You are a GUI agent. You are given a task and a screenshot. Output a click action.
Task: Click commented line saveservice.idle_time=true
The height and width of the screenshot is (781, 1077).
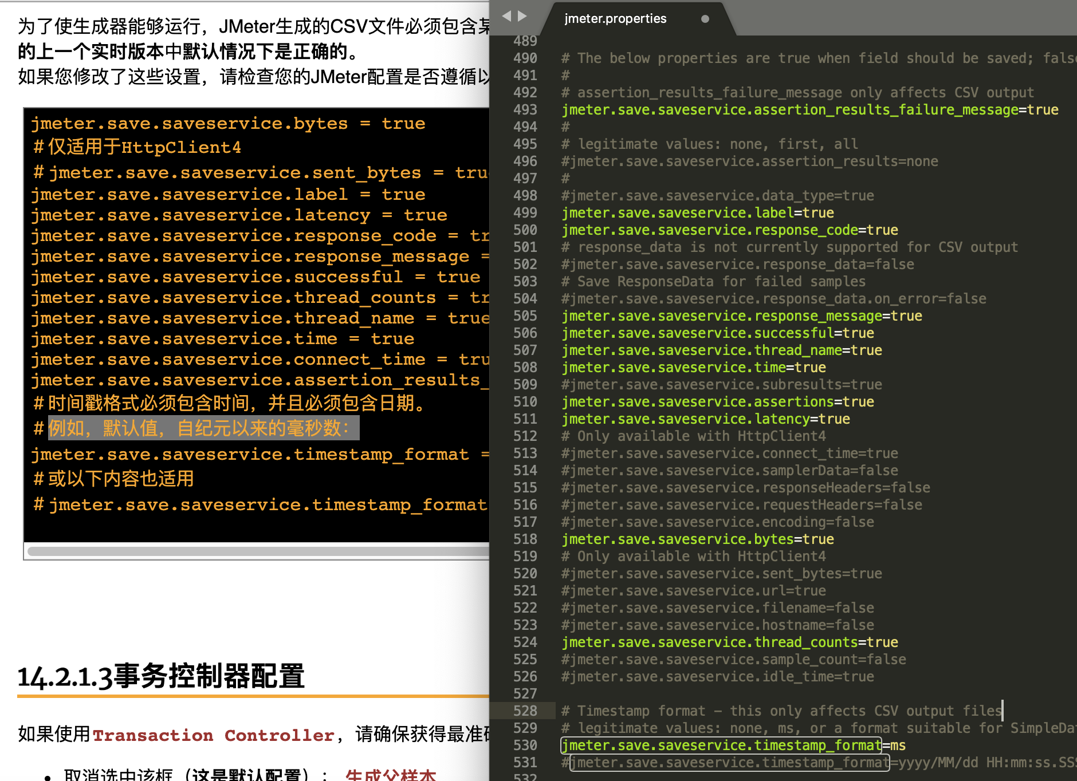click(718, 676)
